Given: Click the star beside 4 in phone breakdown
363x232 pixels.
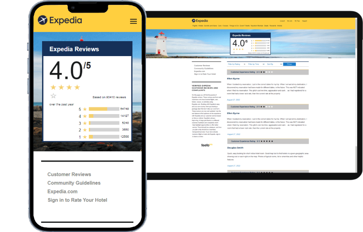Looking at the screenshot, I should click(85, 116).
